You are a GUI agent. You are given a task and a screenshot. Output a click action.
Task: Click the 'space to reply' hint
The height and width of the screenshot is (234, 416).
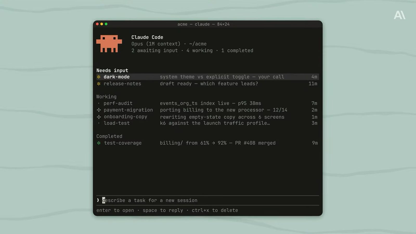(x=163, y=210)
